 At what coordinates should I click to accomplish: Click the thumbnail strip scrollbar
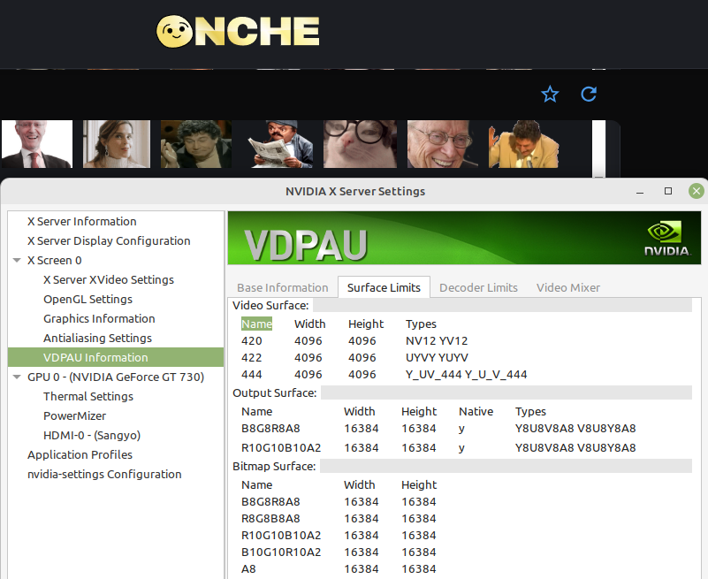tap(598, 149)
